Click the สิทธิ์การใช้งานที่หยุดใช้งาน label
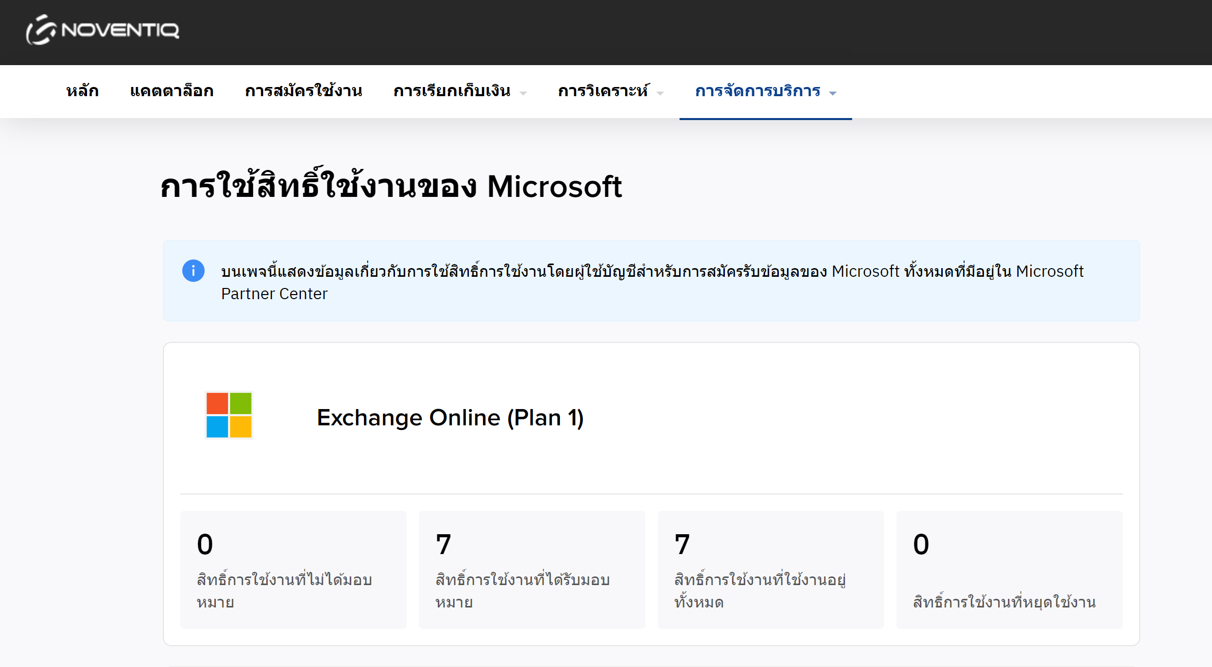Viewport: 1212px width, 667px height. (x=1004, y=602)
